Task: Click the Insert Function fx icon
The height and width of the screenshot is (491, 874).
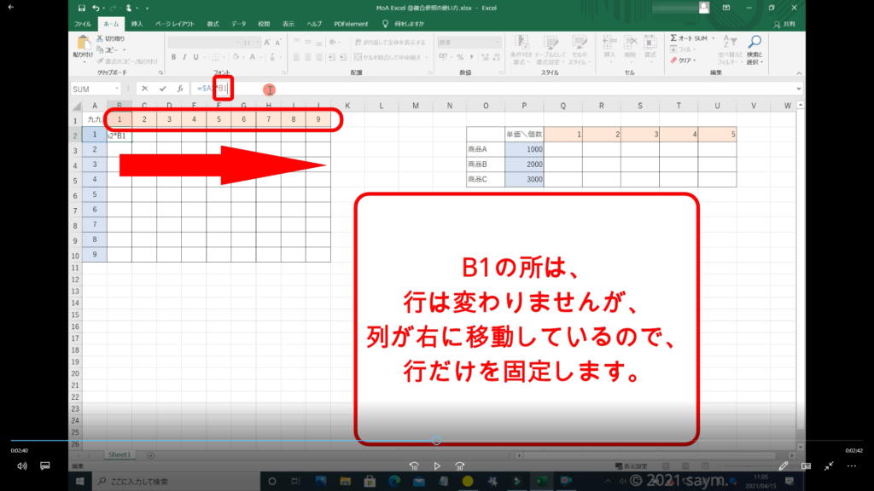Action: point(180,89)
